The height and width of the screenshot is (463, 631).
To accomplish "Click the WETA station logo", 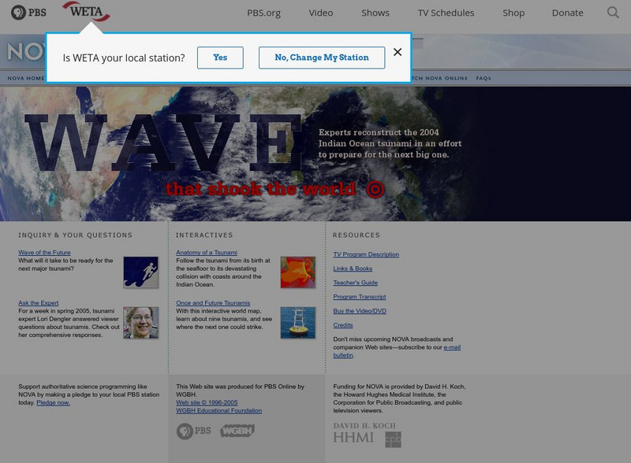I will click(86, 12).
